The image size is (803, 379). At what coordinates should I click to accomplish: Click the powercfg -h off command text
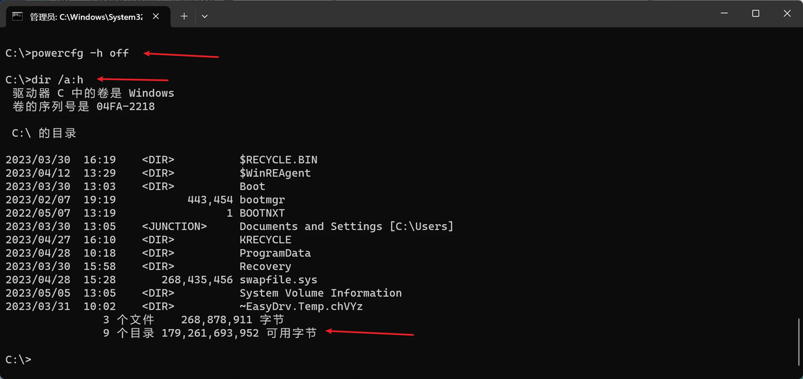(79, 53)
